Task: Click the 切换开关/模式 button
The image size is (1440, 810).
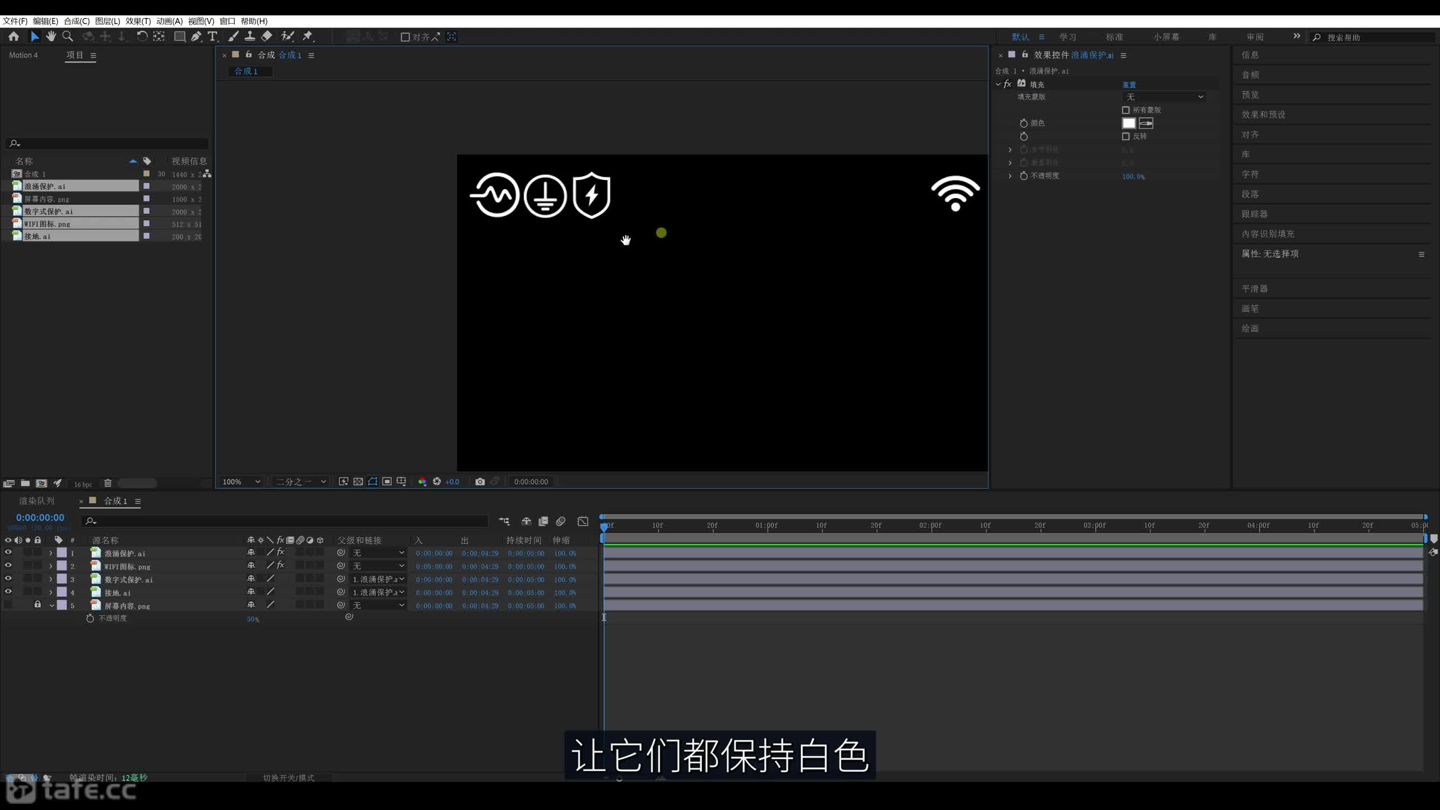Action: (289, 777)
